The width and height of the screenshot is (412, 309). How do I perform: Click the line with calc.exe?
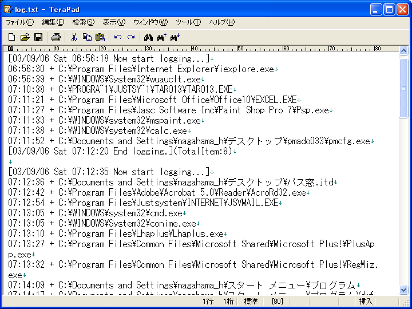pyautogui.click(x=100, y=131)
